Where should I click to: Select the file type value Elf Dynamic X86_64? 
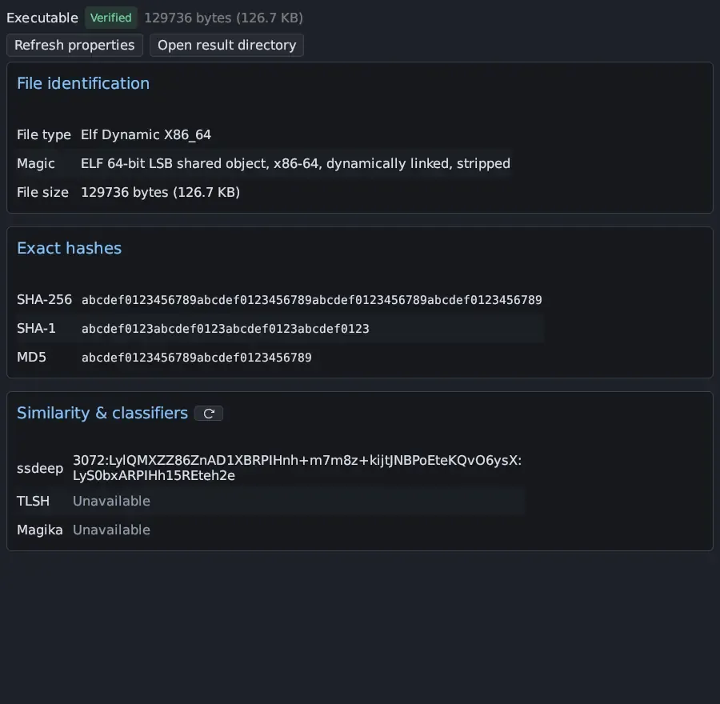[x=146, y=134]
